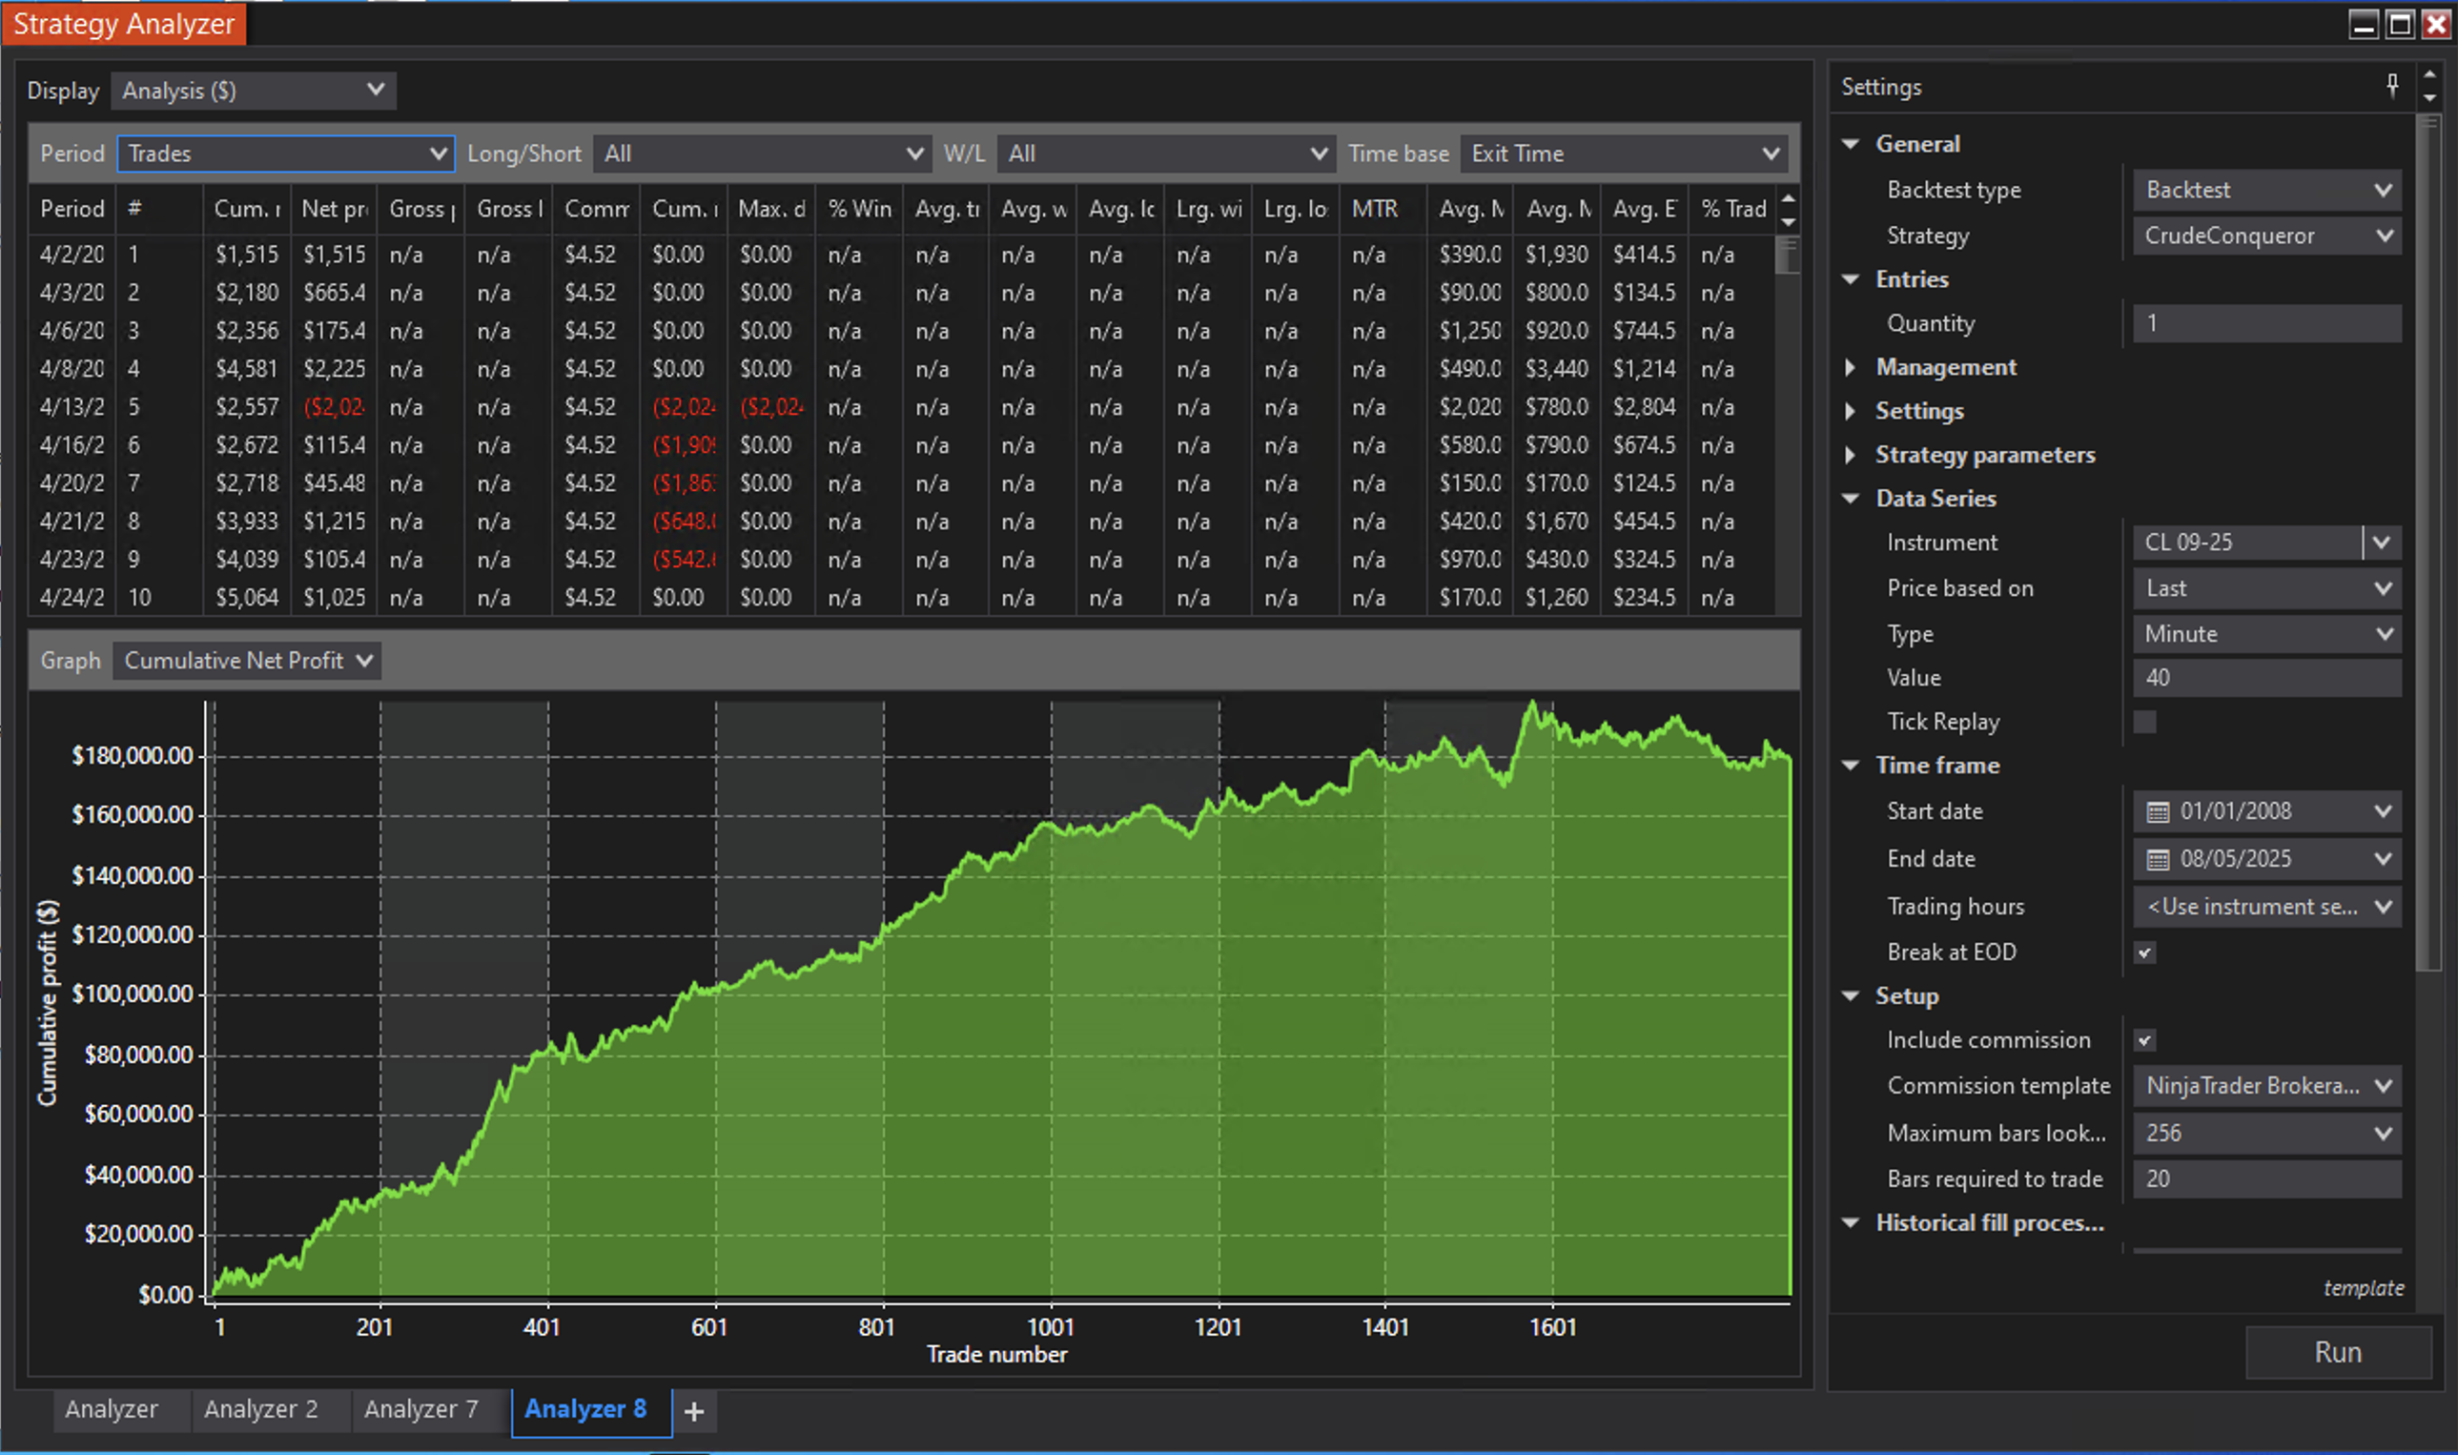The width and height of the screenshot is (2458, 1455).
Task: Select the Quantity input field
Action: point(2265,323)
